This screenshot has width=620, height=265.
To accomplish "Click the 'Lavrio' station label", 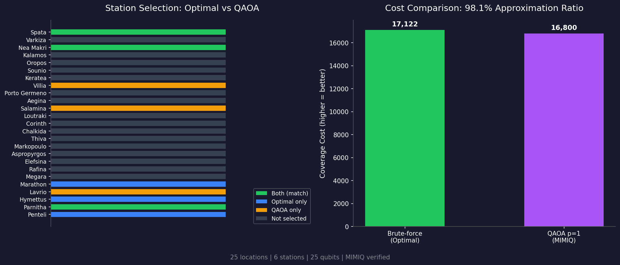I will pos(38,192).
